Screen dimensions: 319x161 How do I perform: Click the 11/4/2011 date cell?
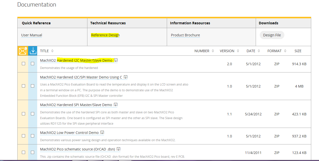[x=253, y=153]
